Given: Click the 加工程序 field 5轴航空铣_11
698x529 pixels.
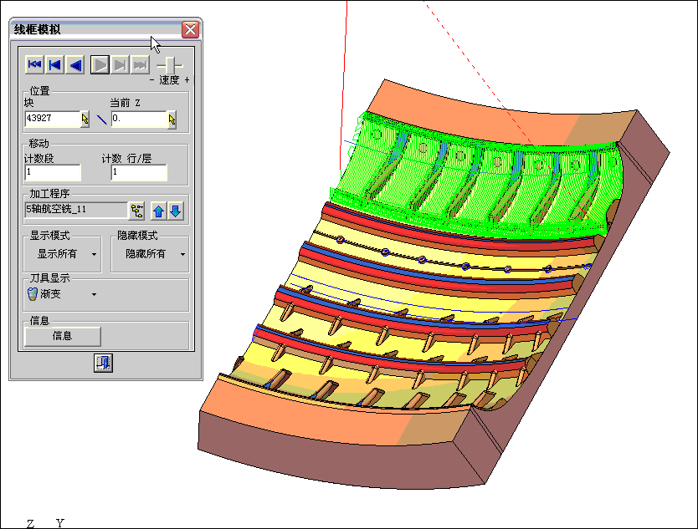Looking at the screenshot, I should (76, 210).
